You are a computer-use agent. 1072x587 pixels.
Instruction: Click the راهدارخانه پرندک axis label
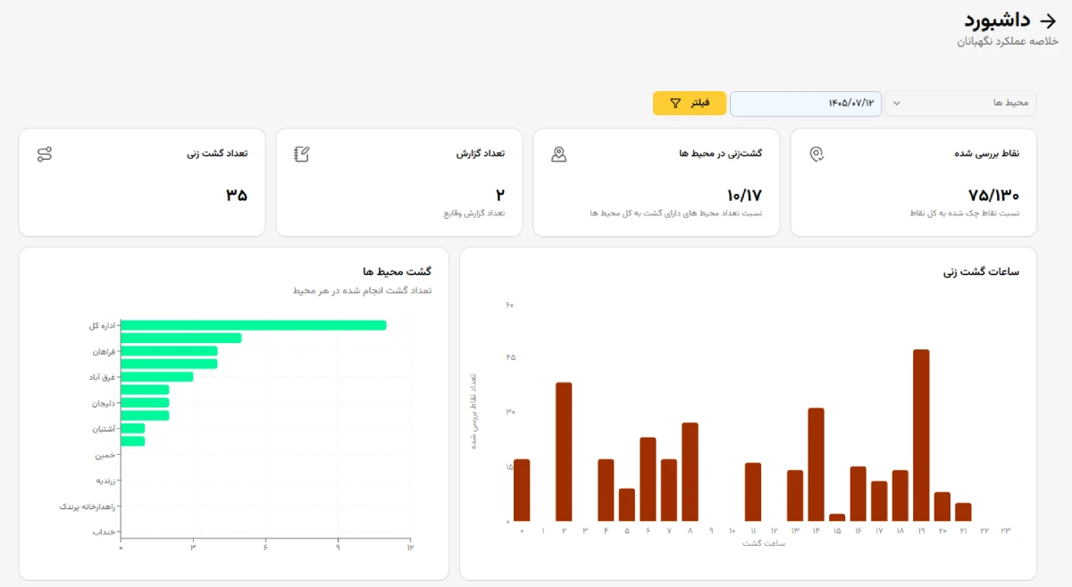pyautogui.click(x=88, y=507)
